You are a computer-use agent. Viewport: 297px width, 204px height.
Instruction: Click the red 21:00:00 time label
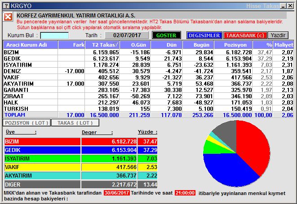(x=185, y=193)
